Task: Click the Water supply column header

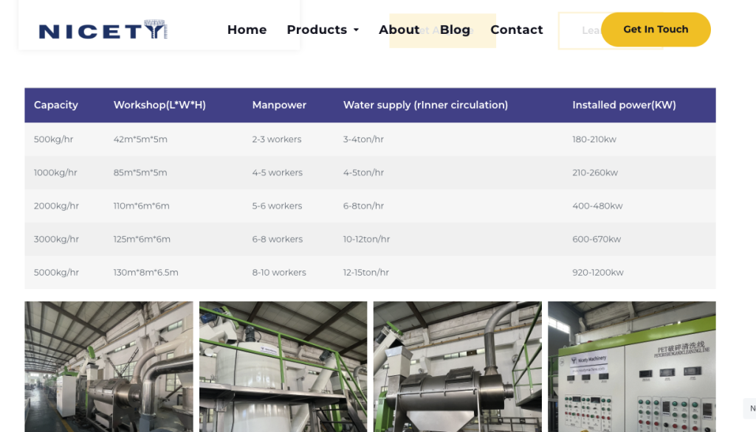Action: coord(425,105)
